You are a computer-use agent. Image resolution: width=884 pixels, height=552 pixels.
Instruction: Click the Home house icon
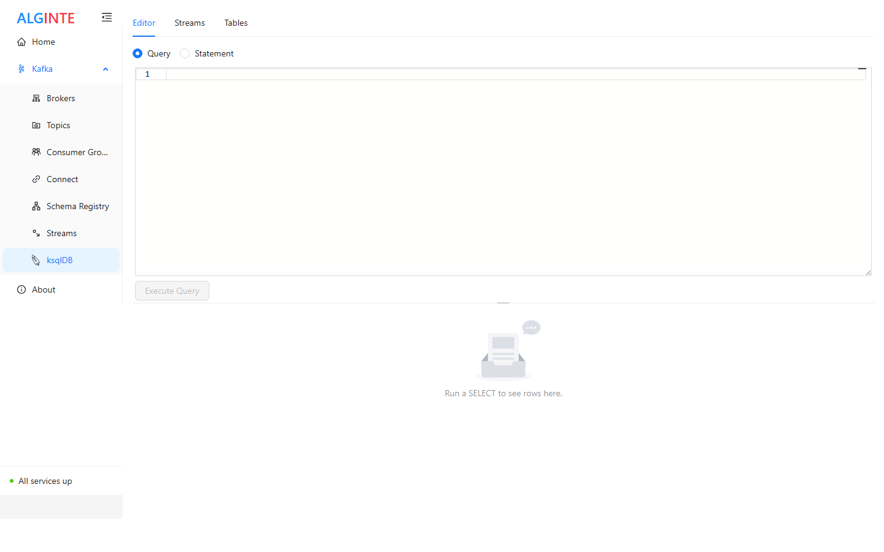click(x=21, y=42)
